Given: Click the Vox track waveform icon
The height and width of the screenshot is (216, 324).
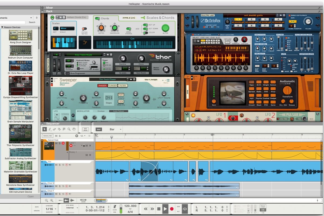Looking at the screenshot, I should click(49, 165).
